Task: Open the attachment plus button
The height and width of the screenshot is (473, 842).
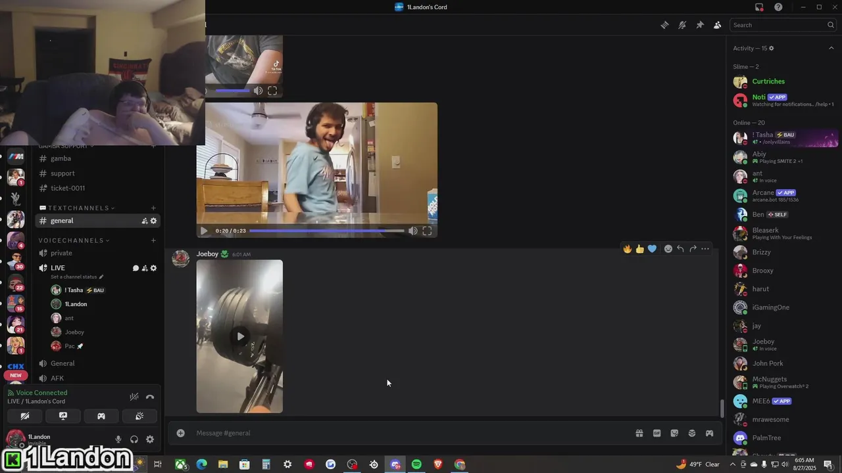Action: (181, 433)
